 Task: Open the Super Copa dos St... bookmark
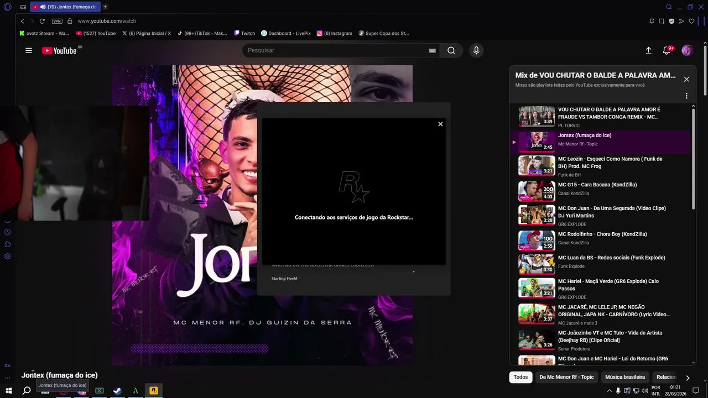pos(383,33)
